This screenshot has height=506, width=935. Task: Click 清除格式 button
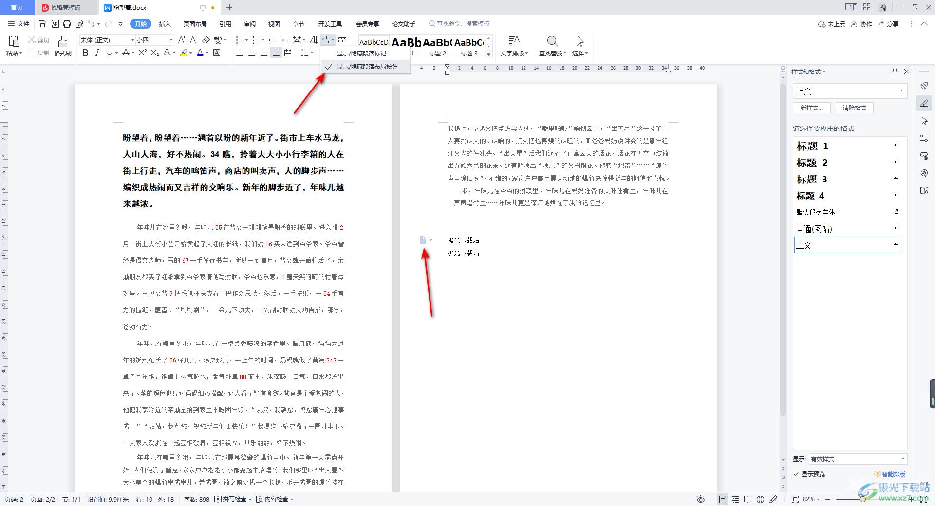855,108
